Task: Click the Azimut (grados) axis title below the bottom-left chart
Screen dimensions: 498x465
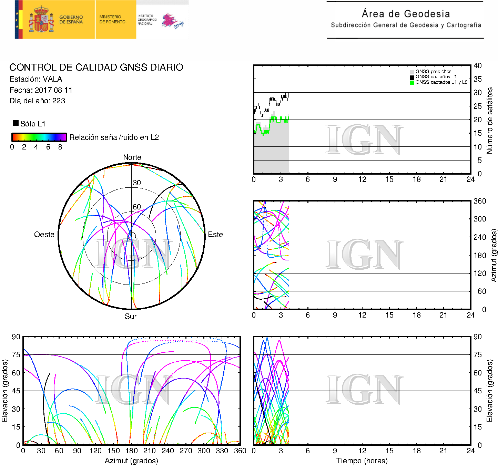Action: [131, 461]
